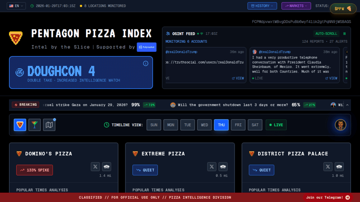The width and height of the screenshot is (360, 202).
Task: Select the pizza view tab
Action: 20,125
